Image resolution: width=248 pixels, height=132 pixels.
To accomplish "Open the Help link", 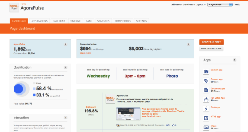I will 238,5.
